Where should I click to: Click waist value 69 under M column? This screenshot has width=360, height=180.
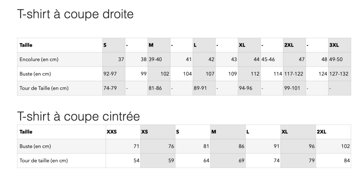point(228,161)
